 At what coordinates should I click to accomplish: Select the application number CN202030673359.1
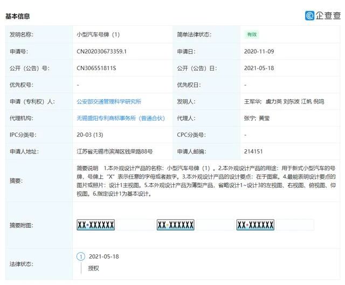coord(101,52)
